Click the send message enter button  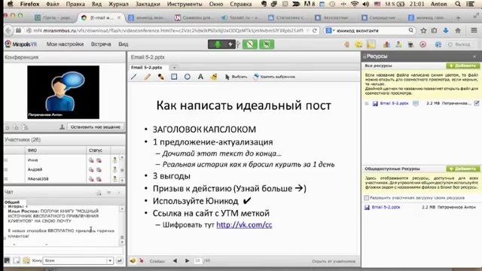point(120,260)
